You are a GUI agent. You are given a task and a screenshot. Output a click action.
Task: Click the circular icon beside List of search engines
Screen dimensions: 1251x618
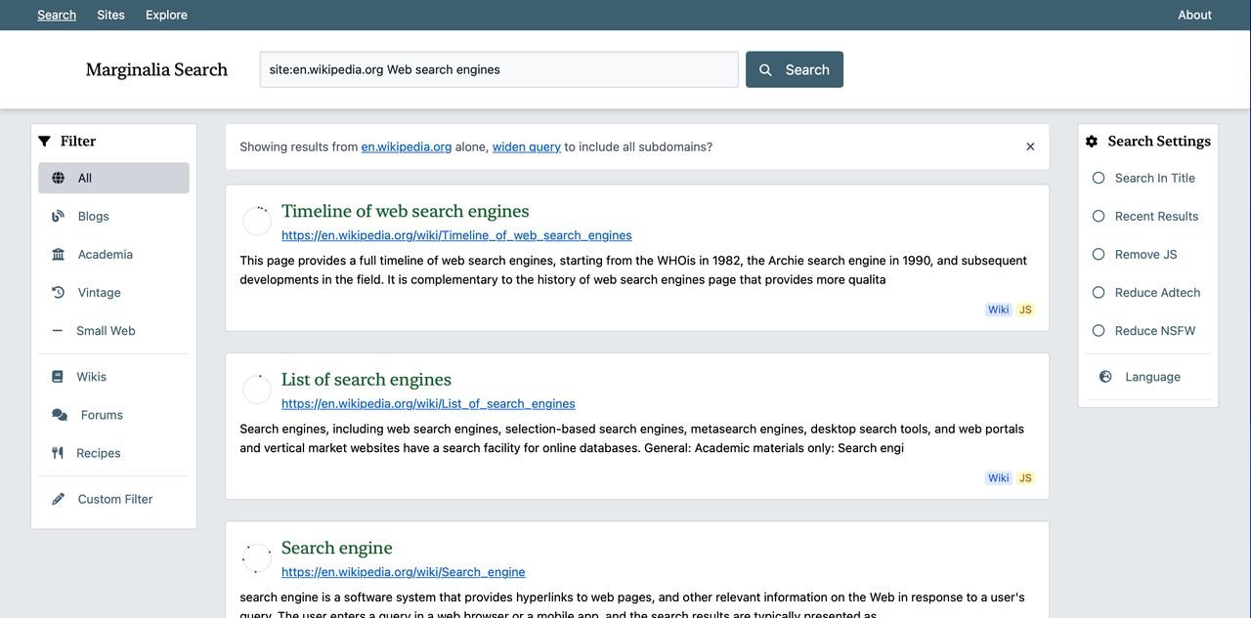257,390
